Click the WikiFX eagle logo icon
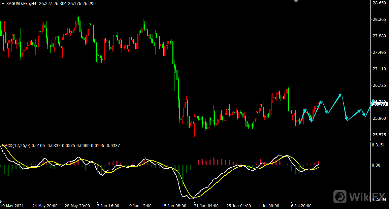Image resolution: width=389 pixels, height=209 pixels. tap(341, 196)
